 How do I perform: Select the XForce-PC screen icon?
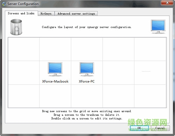click(x=87, y=69)
